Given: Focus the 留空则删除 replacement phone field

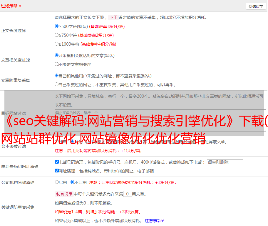Looking at the screenshot, I should (225, 162).
